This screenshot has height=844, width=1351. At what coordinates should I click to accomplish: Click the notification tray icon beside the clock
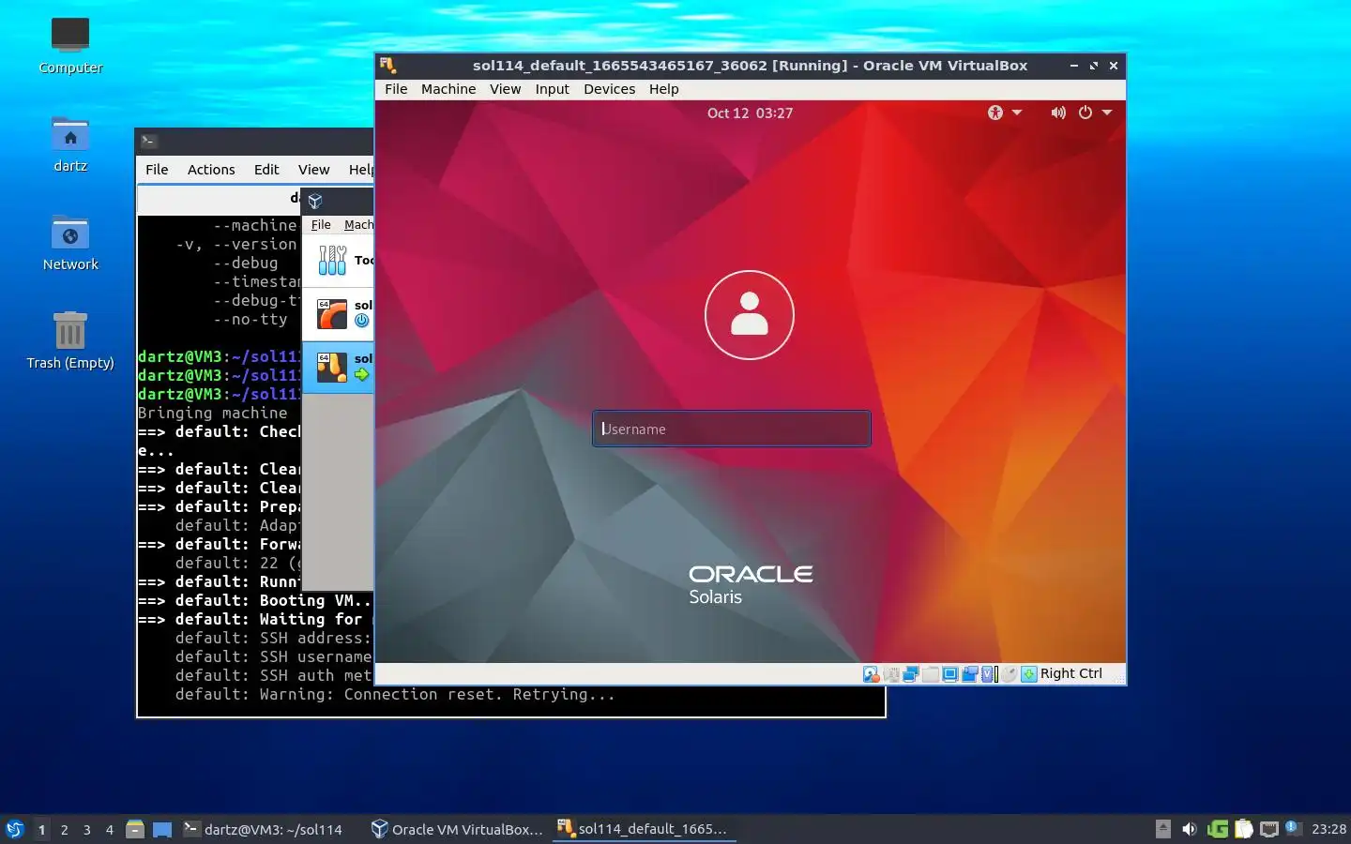click(x=1293, y=827)
